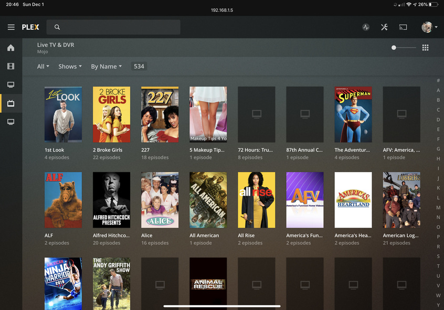Open America's Funniest Home Videos poster
Viewport: 444px width, 310px height.
[x=305, y=200]
